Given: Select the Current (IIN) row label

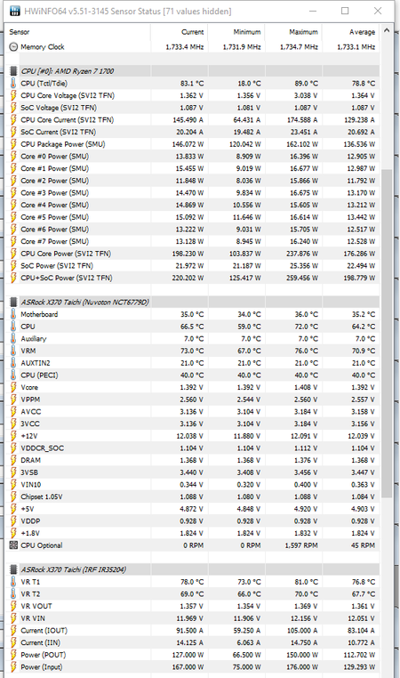Looking at the screenshot, I should (41, 642).
